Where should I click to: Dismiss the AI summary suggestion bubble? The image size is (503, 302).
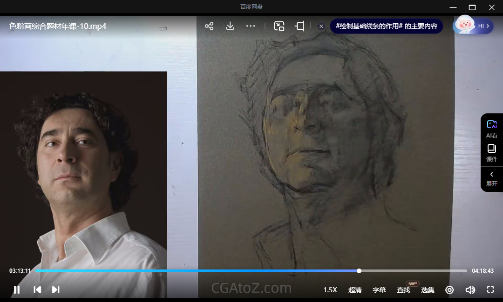click(321, 26)
